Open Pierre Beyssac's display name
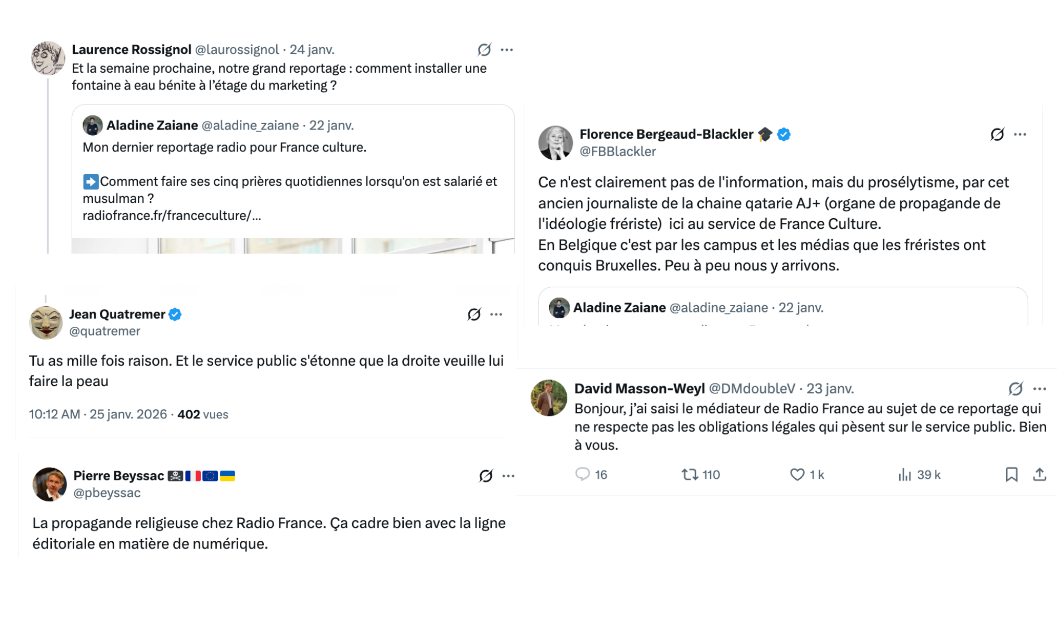This screenshot has height=634, width=1057. pyautogui.click(x=119, y=476)
